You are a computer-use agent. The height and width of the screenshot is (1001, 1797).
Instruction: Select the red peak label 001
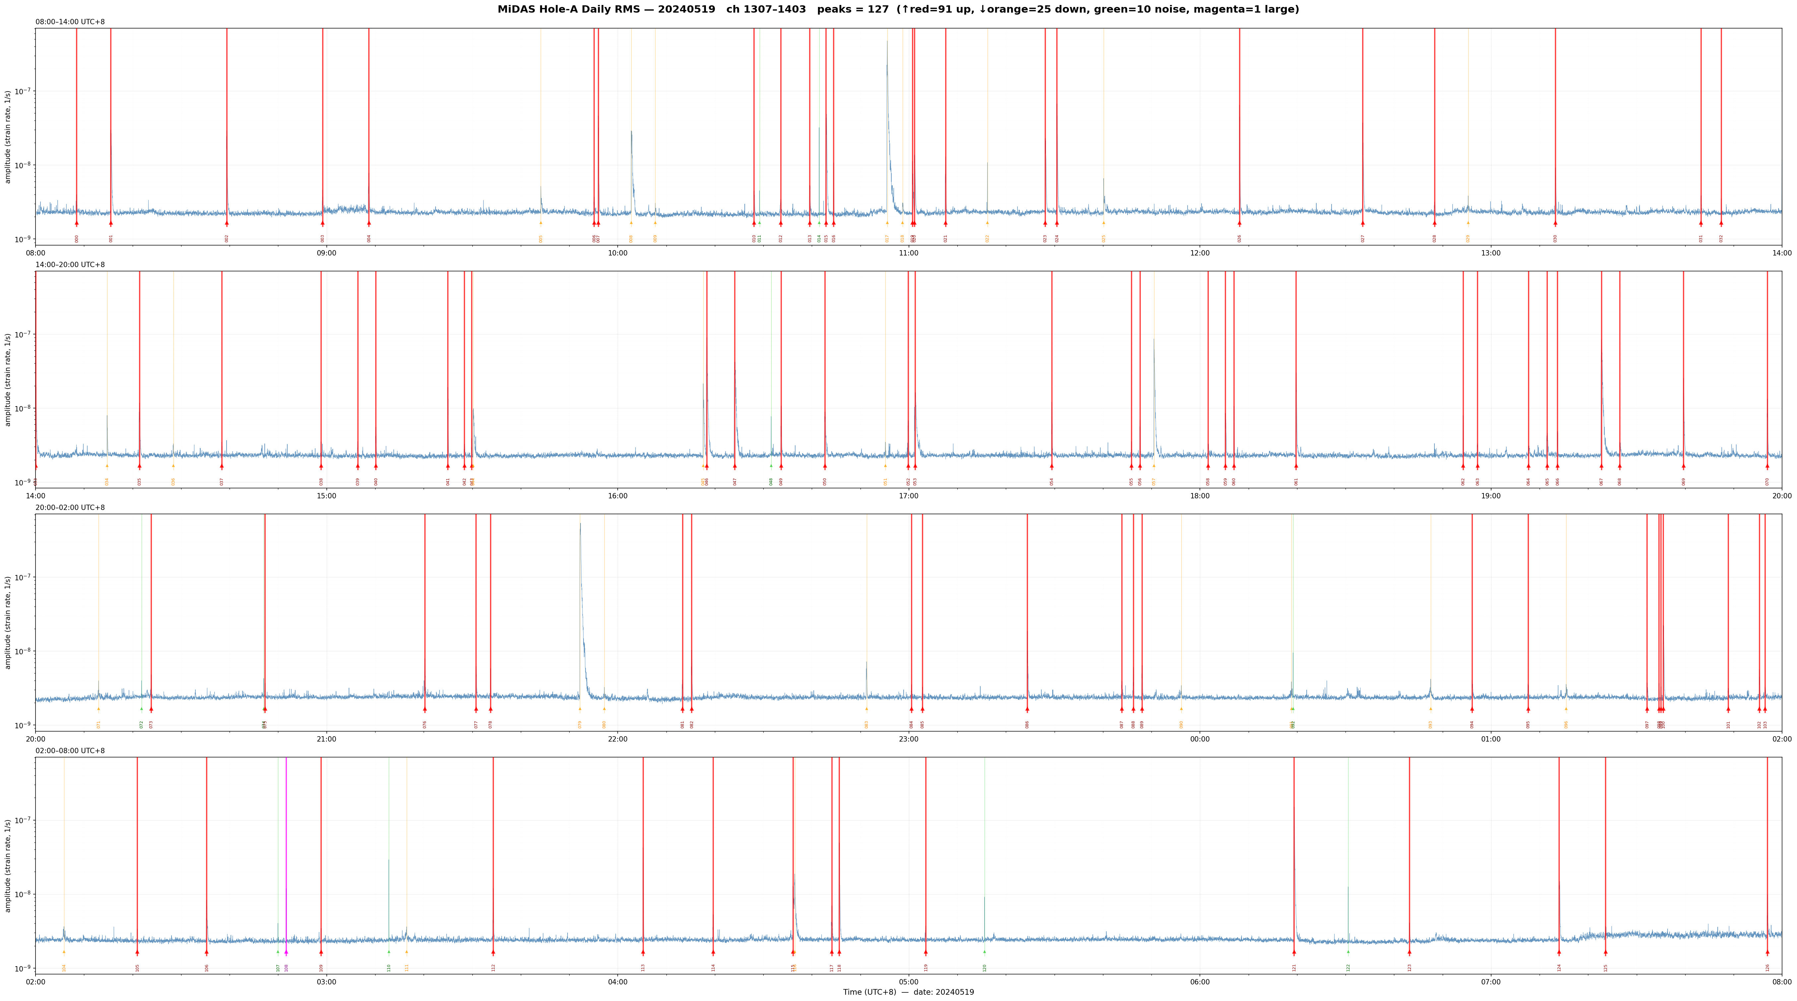pyautogui.click(x=111, y=239)
